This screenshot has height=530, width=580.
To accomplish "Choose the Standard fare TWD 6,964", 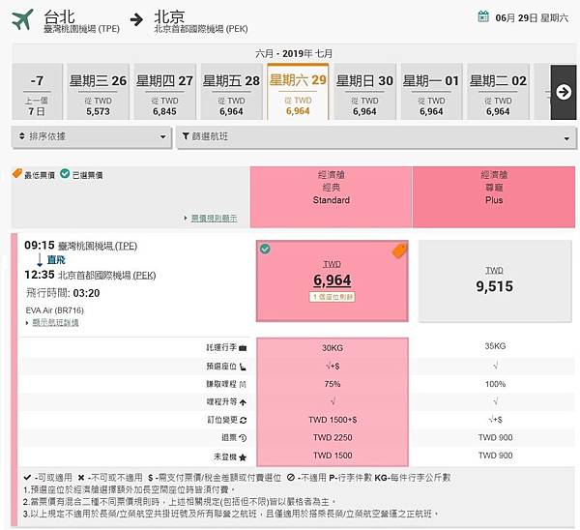I will pyautogui.click(x=333, y=280).
